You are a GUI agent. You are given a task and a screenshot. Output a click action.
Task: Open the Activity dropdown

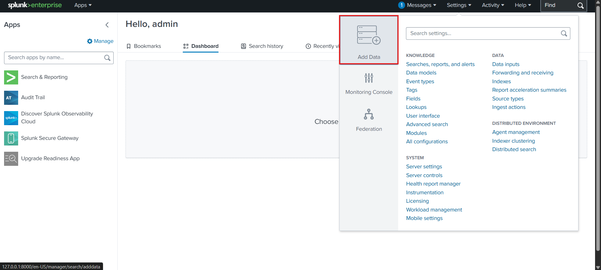point(493,5)
